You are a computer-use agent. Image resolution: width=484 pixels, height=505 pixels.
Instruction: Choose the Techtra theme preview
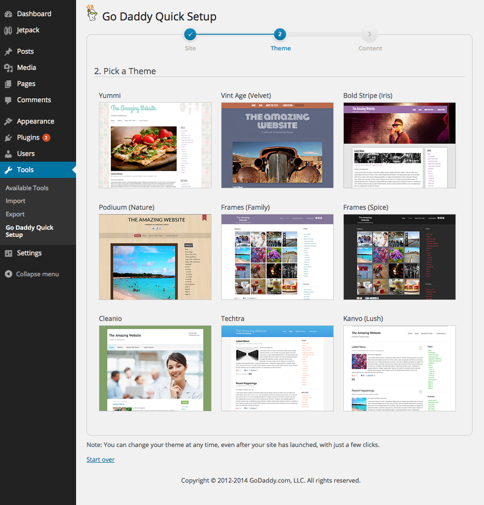(x=277, y=368)
